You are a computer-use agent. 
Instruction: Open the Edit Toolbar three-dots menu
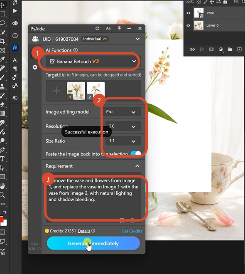tap(2, 204)
